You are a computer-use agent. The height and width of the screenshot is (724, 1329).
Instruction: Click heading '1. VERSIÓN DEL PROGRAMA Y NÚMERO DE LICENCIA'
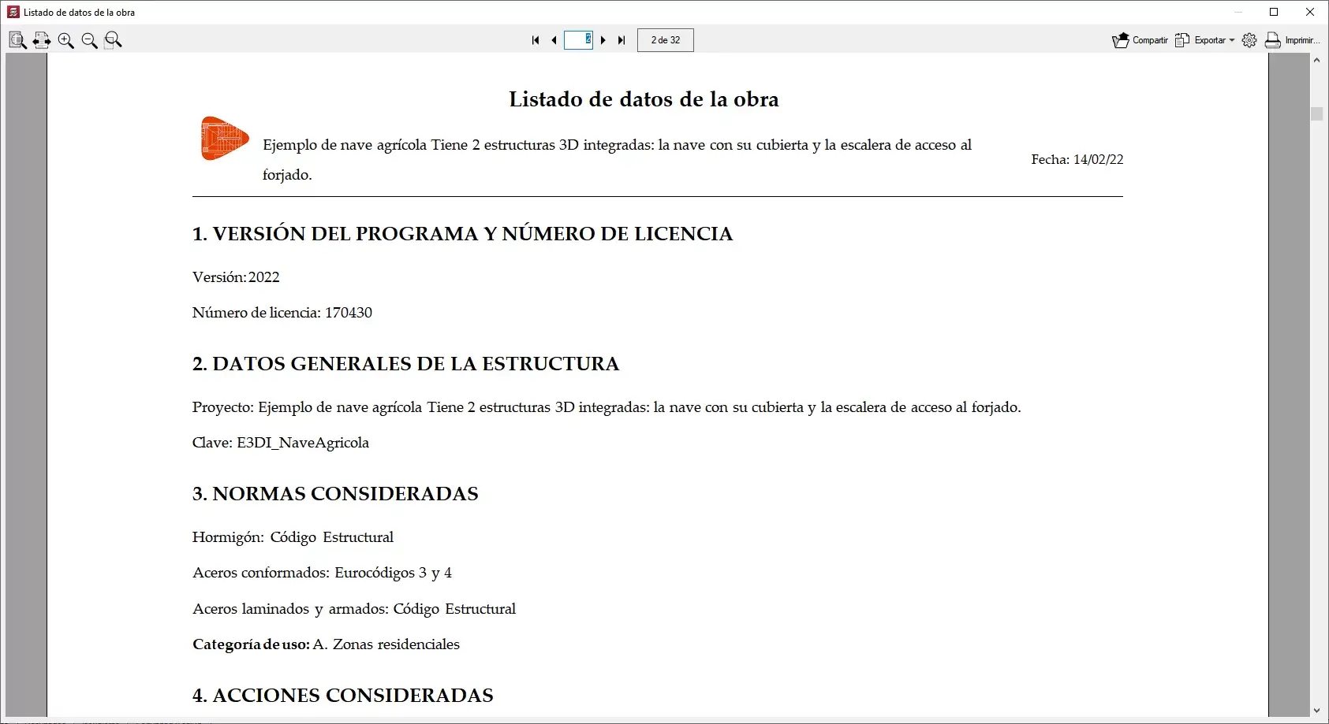tap(463, 234)
